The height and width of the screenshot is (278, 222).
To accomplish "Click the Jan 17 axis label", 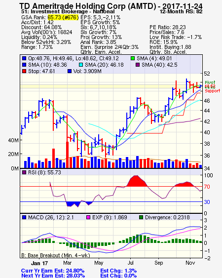I will click(39, 263).
